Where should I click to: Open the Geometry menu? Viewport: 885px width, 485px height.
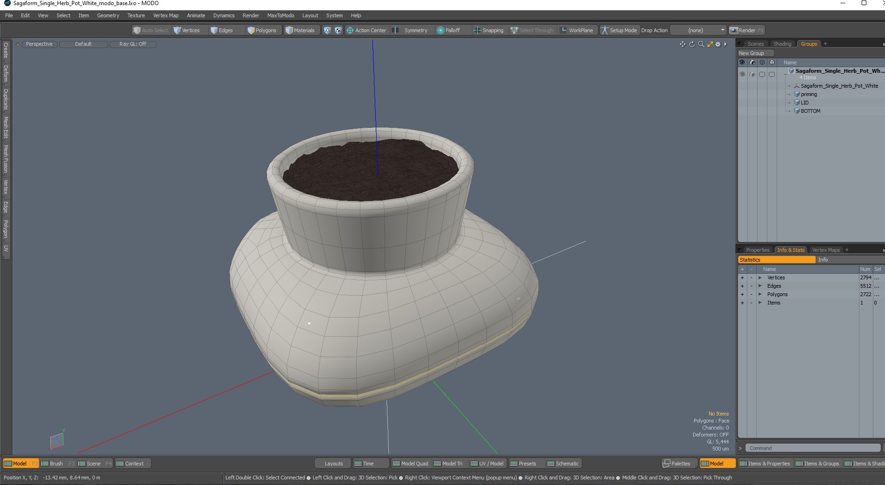tap(108, 15)
